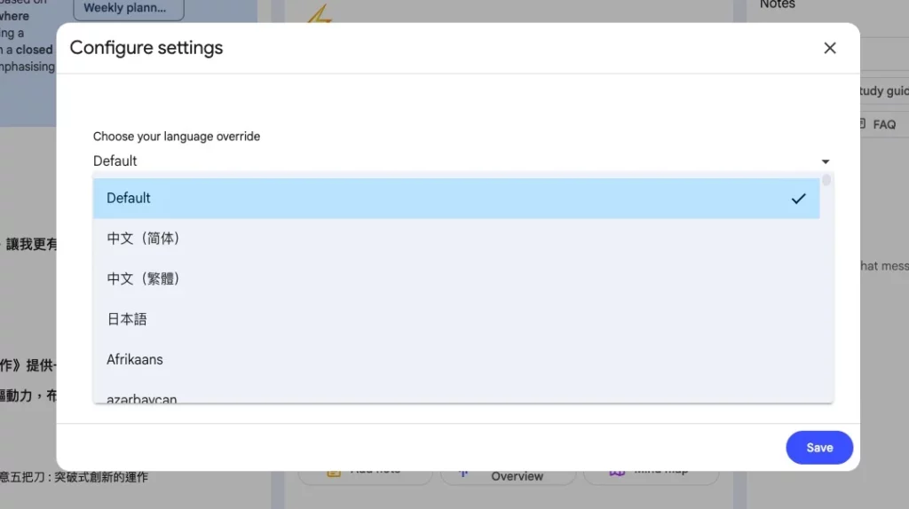Image resolution: width=909 pixels, height=509 pixels.
Task: Close the Configure settings dialog
Action: (830, 48)
